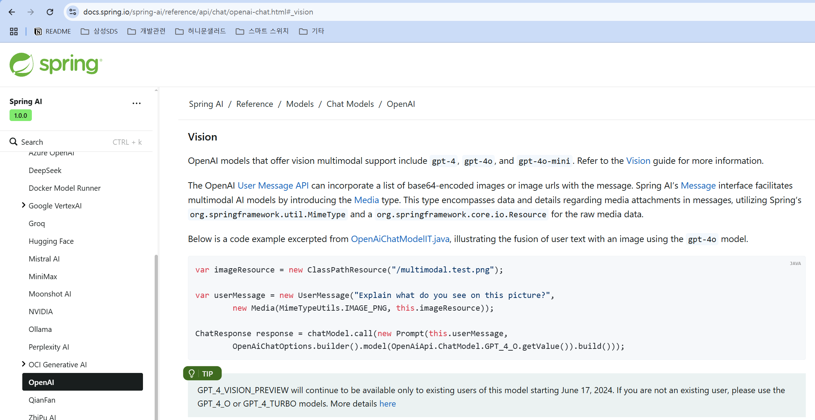Click the OpenAI breadcrumb

click(x=401, y=104)
